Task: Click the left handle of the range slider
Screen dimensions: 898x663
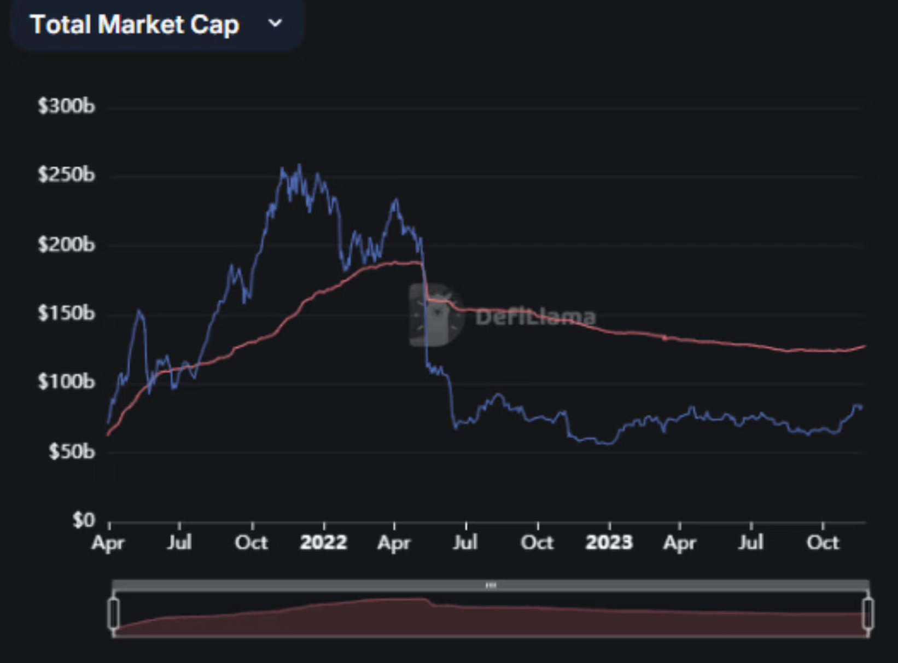Action: point(114,613)
